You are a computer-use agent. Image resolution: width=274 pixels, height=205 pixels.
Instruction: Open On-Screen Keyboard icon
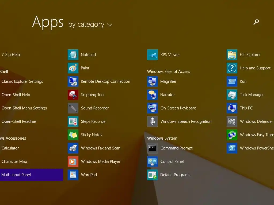[x=152, y=108]
